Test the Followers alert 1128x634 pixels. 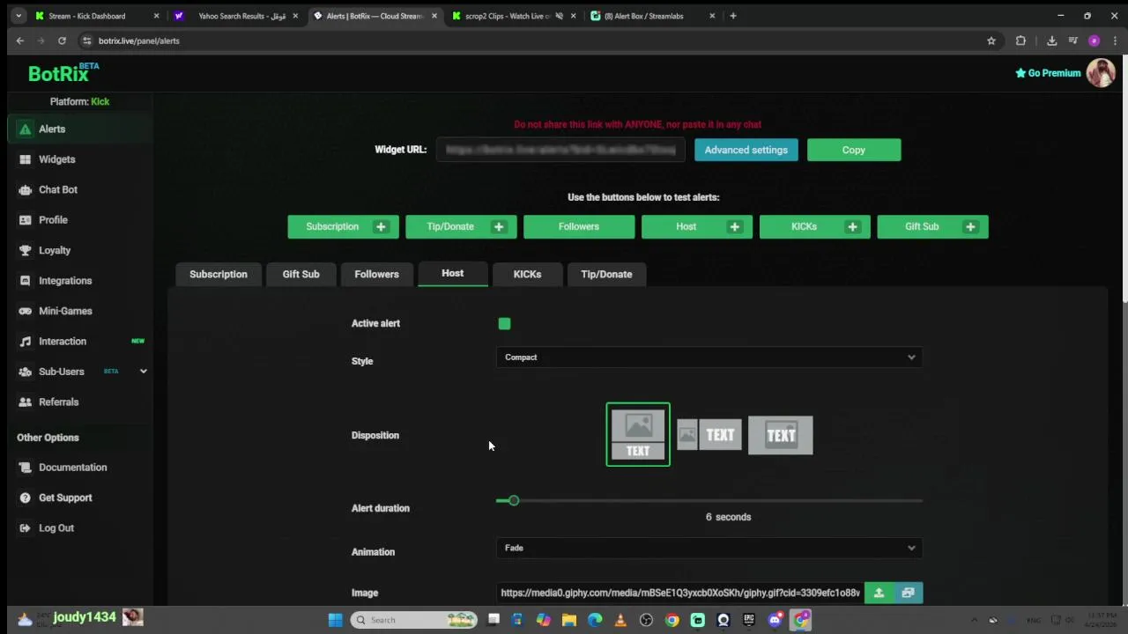(x=579, y=227)
